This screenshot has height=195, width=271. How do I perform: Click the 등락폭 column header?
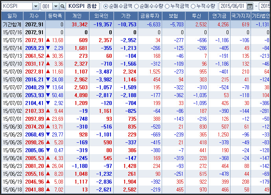tap(55, 16)
